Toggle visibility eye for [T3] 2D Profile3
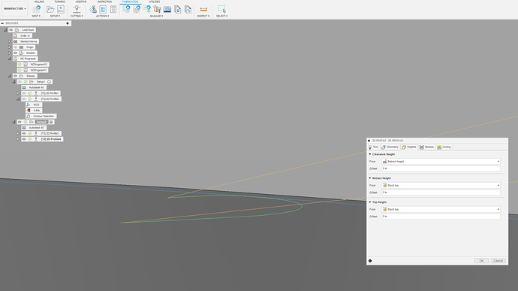Screen dimensions: 518x291 pos(24,133)
